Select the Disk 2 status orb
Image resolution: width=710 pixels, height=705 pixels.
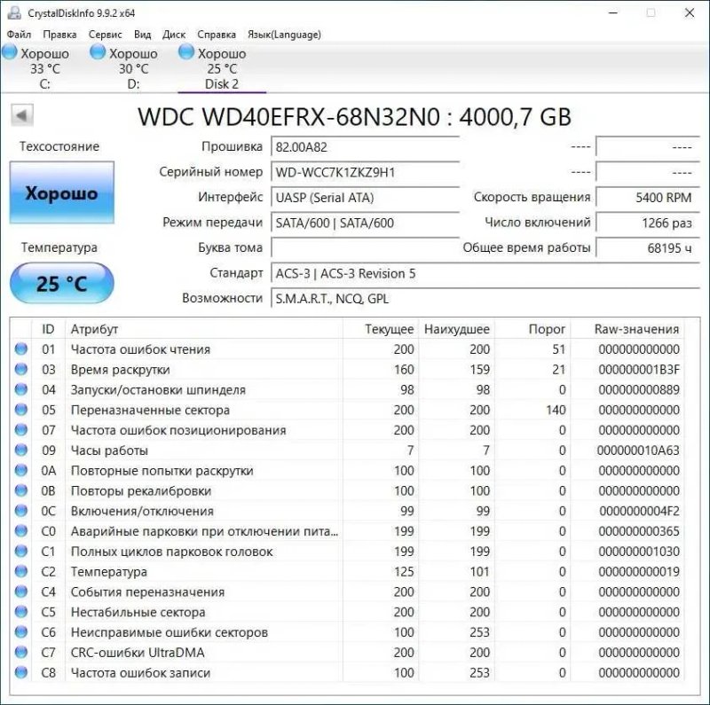pos(186,51)
